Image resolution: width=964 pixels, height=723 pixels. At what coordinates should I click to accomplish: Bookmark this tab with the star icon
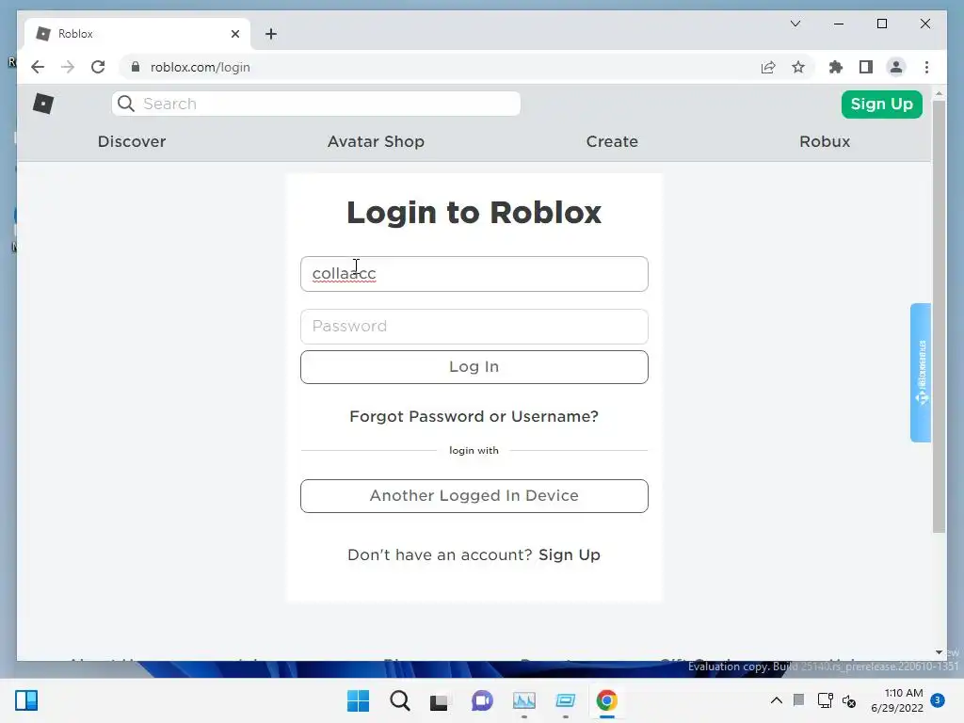pyautogui.click(x=798, y=67)
